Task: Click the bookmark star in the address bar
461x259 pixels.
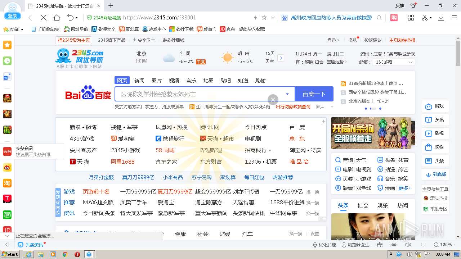Action: [x=264, y=18]
